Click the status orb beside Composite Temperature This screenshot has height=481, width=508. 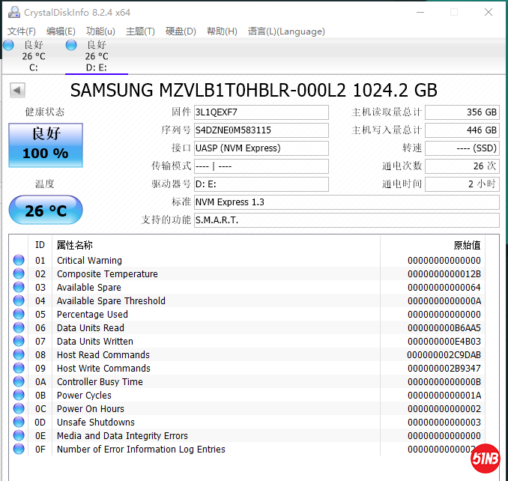pos(19,274)
